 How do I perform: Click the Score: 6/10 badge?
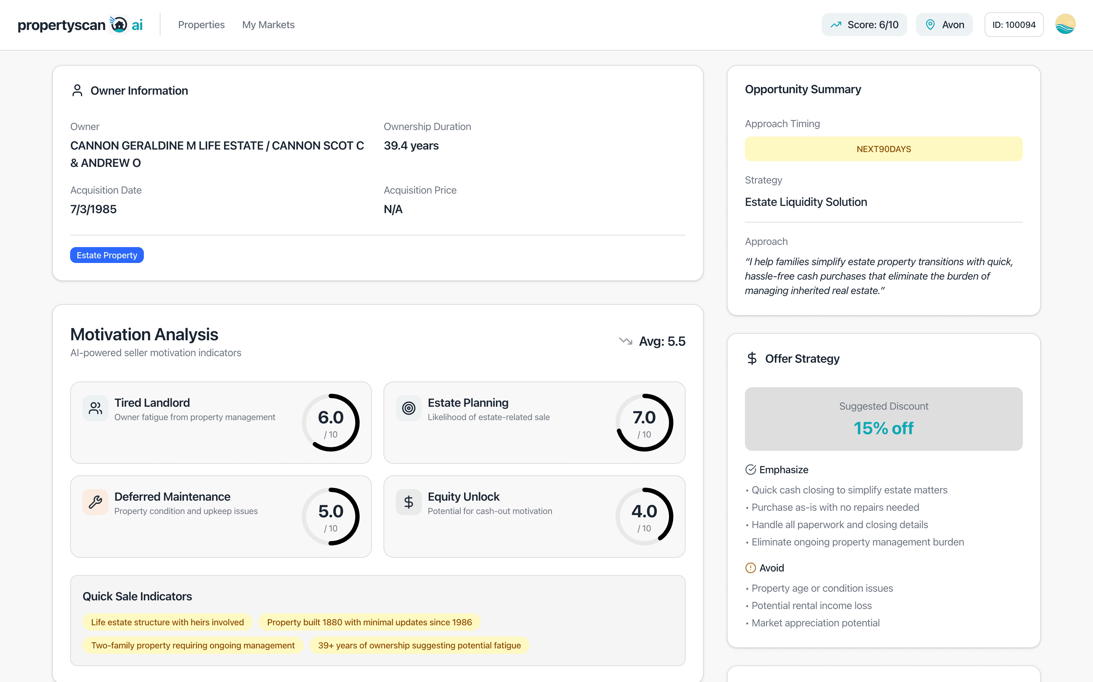864,25
